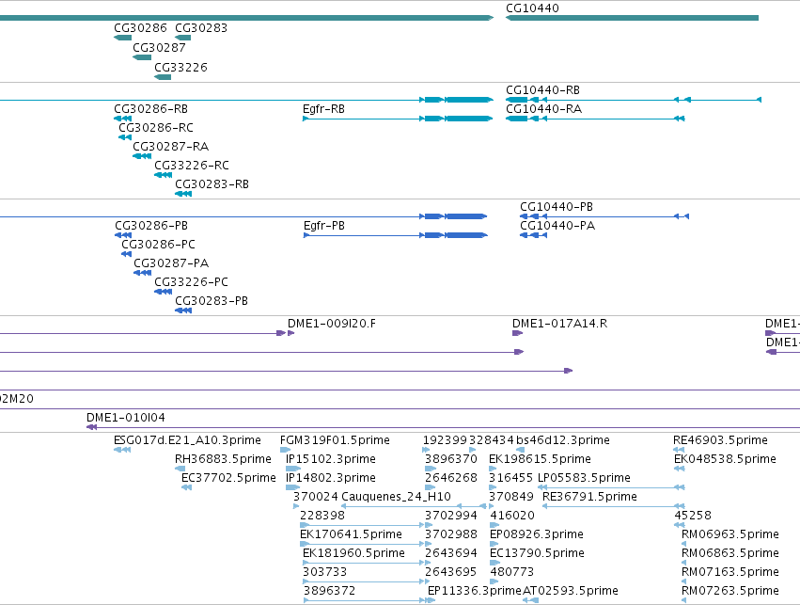Click the EP11336.3prime EST label
Image resolution: width=800 pixels, height=605 pixels.
(475, 591)
